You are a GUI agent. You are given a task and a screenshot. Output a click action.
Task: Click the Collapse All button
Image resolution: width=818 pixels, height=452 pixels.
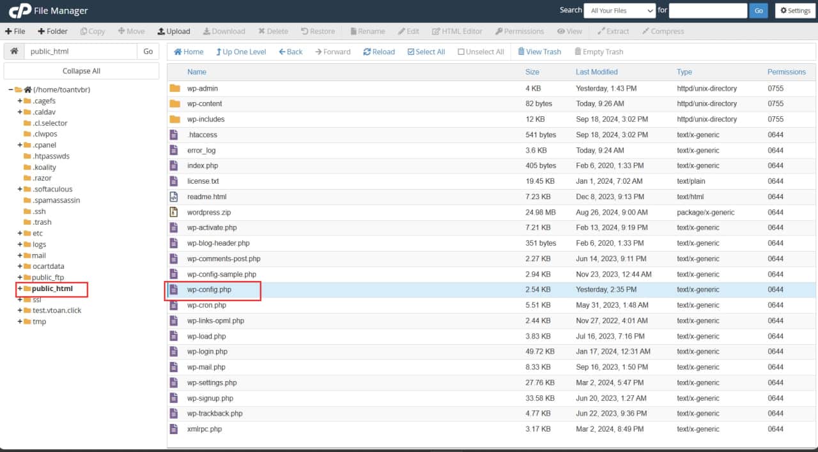click(81, 71)
